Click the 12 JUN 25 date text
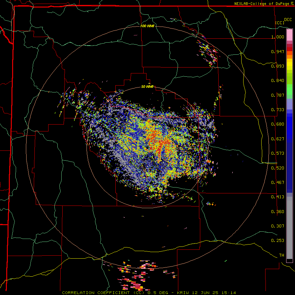Viewport: 295px width, 295px height. (205, 293)
